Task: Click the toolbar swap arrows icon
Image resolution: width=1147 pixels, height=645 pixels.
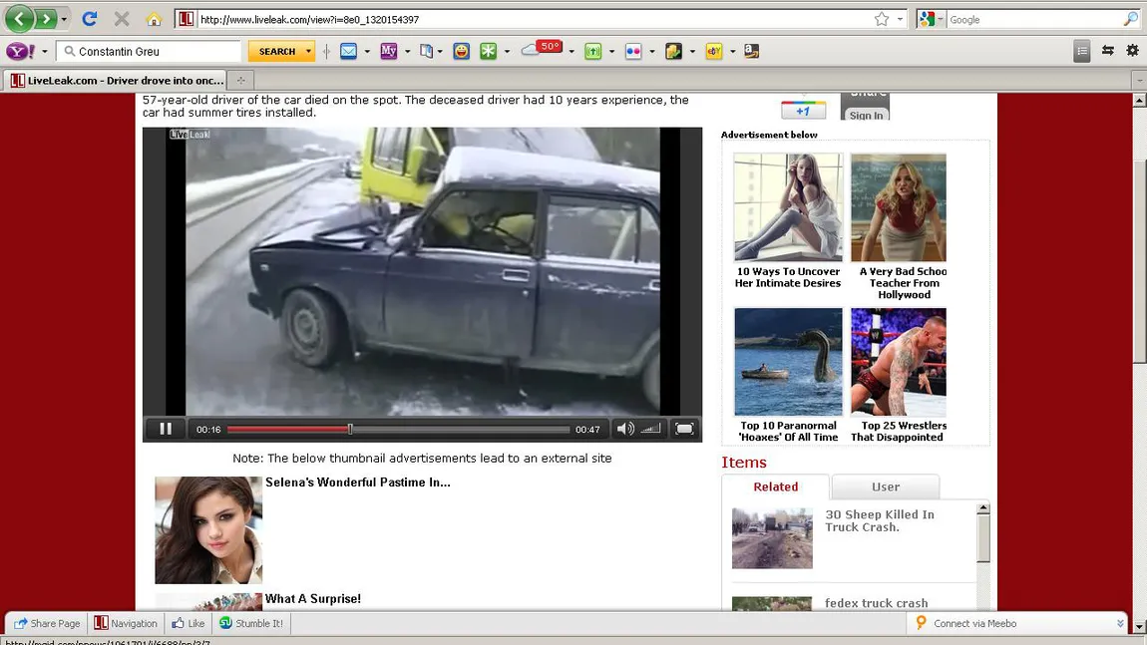Action: click(1107, 51)
